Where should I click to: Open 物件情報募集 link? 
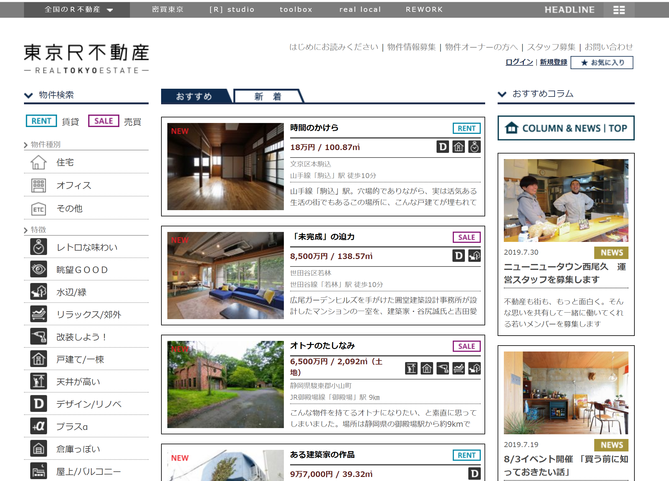(x=411, y=47)
